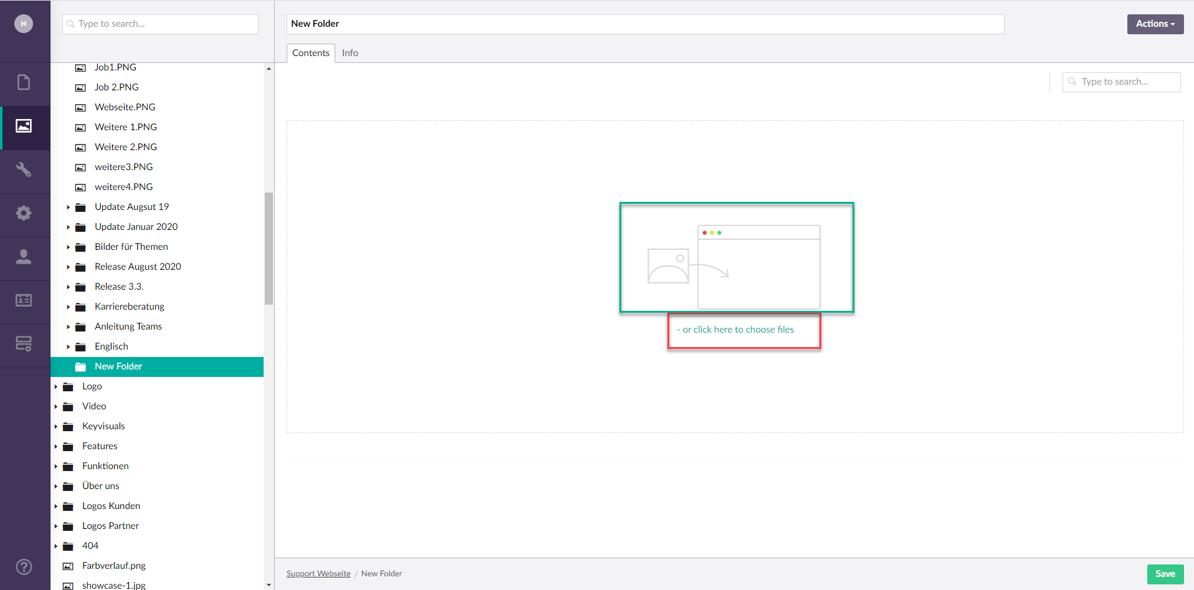Open the Actions dropdown

click(1155, 24)
